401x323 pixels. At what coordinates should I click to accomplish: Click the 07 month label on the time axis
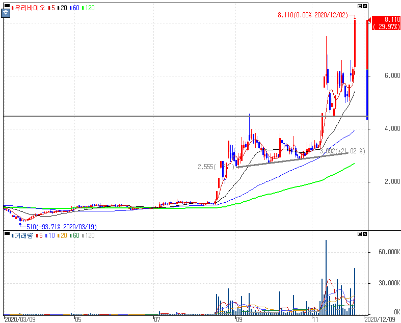[x=157, y=319]
